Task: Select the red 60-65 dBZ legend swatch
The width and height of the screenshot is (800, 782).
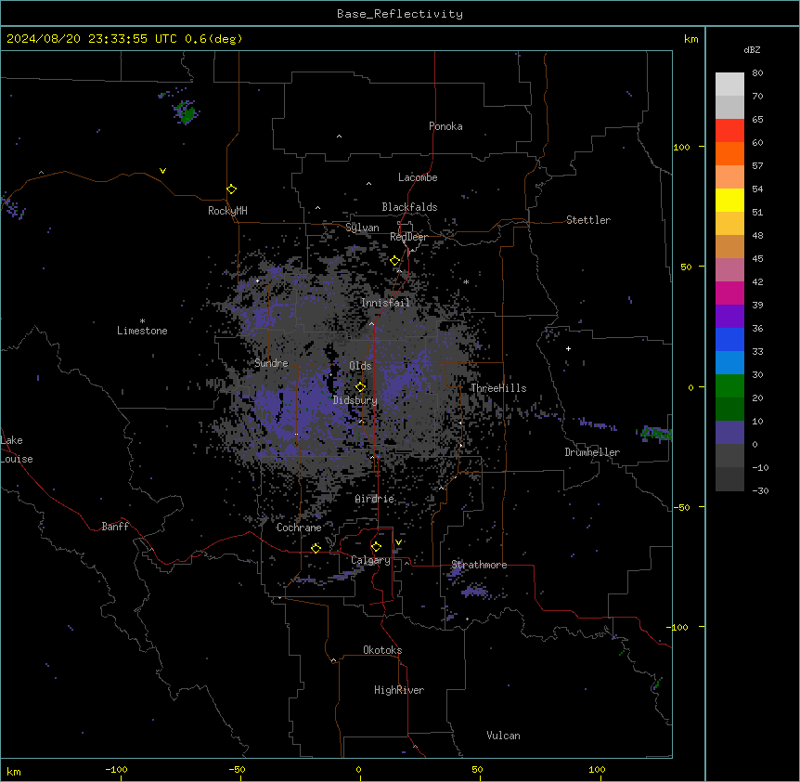Action: 729,131
